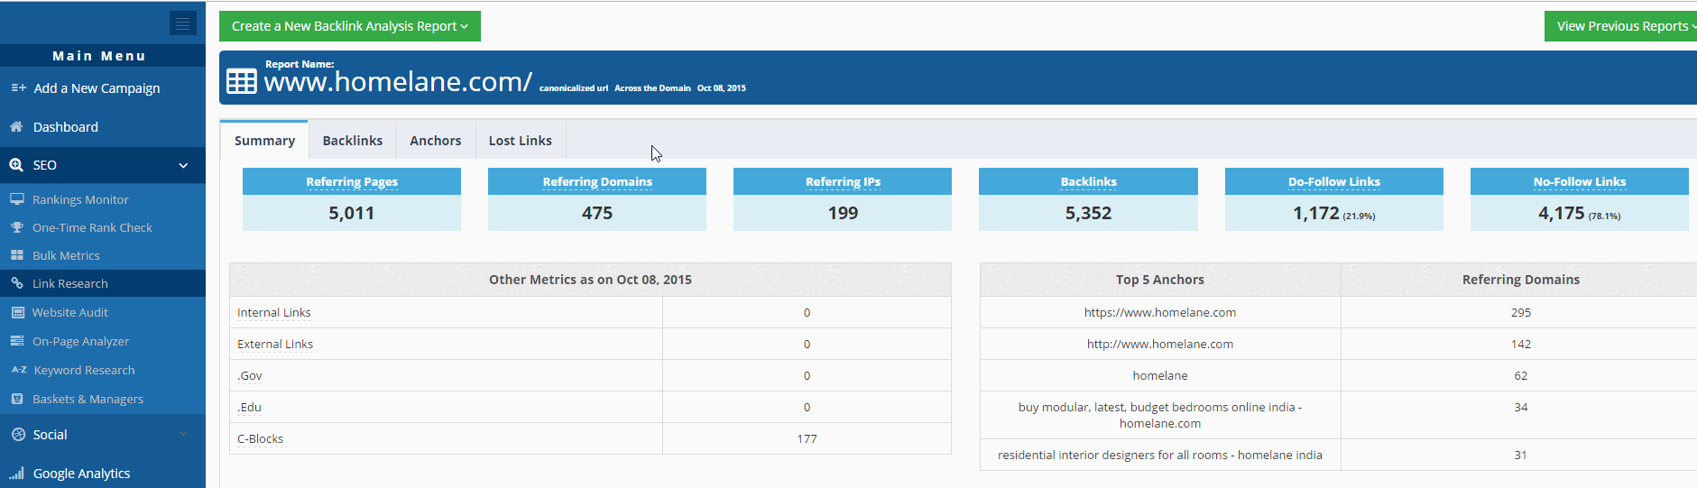This screenshot has width=1697, height=488.
Task: Toggle the hamburger menu collapse icon
Action: tap(183, 23)
